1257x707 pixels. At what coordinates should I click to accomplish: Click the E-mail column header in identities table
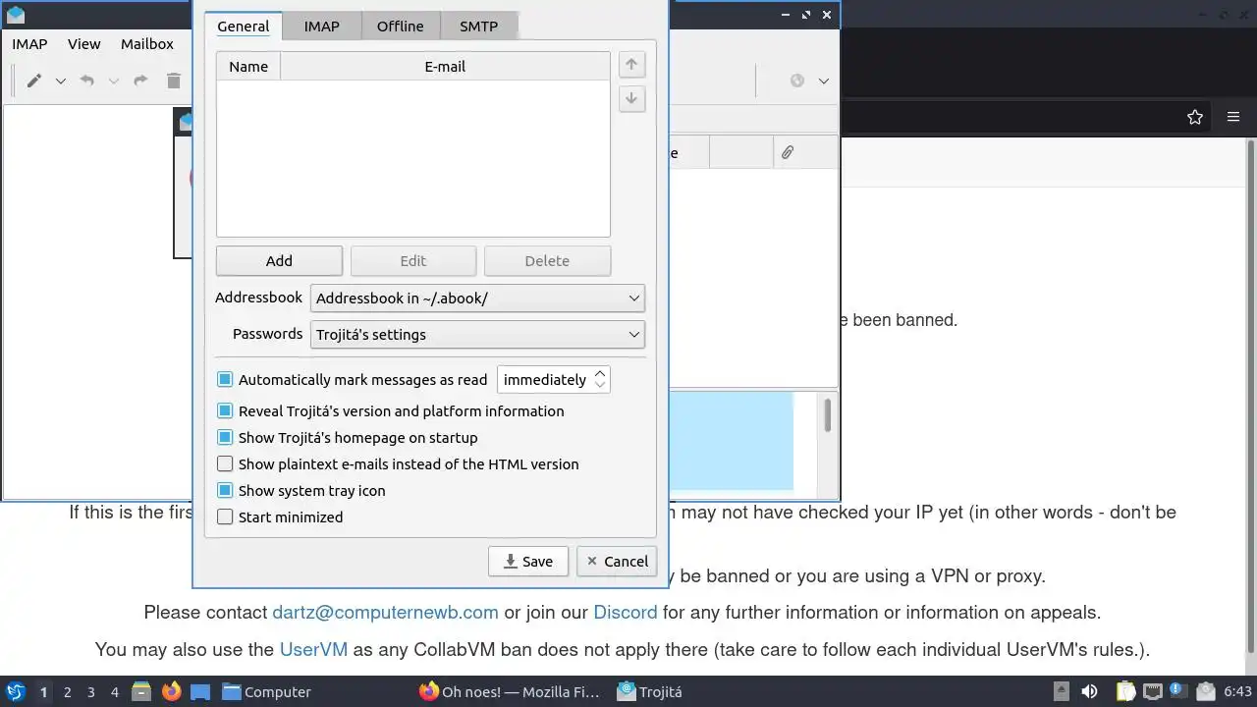click(445, 67)
